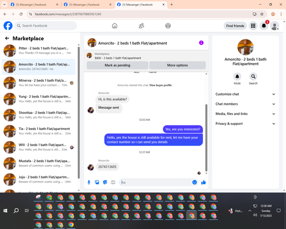This screenshot has height=229, width=286.
Task: Open Task View on the taskbar
Action: (27, 211)
